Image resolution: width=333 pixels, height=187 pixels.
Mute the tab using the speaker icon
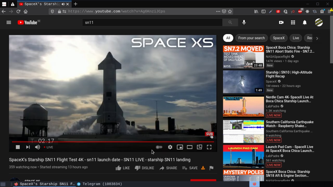pyautogui.click(x=63, y=4)
